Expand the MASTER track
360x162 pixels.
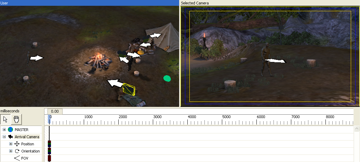click(x=4, y=130)
